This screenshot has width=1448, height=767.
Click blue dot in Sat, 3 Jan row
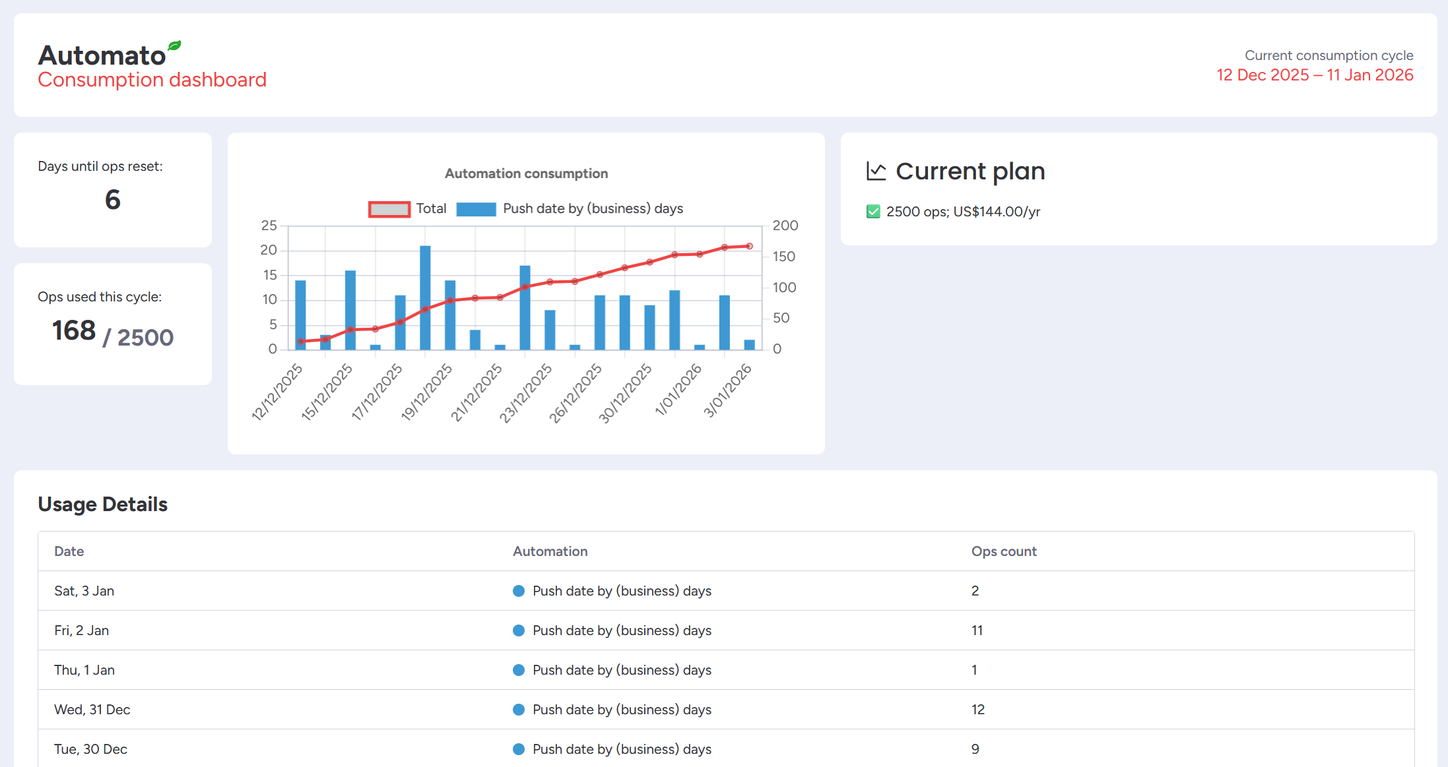[x=519, y=591]
